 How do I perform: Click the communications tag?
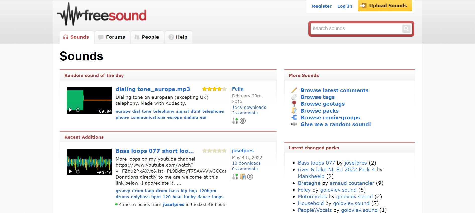[148, 117]
